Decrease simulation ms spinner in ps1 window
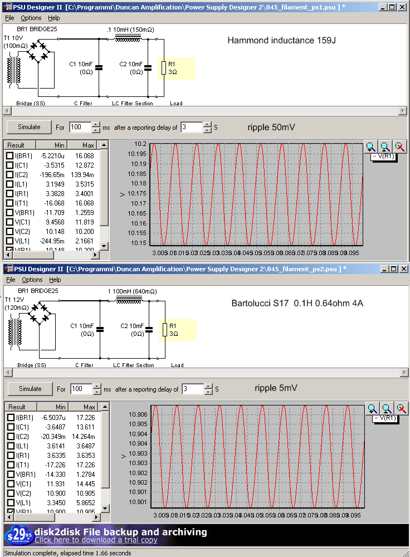Viewport: 410px width, 557px height. pyautogui.click(x=96, y=130)
